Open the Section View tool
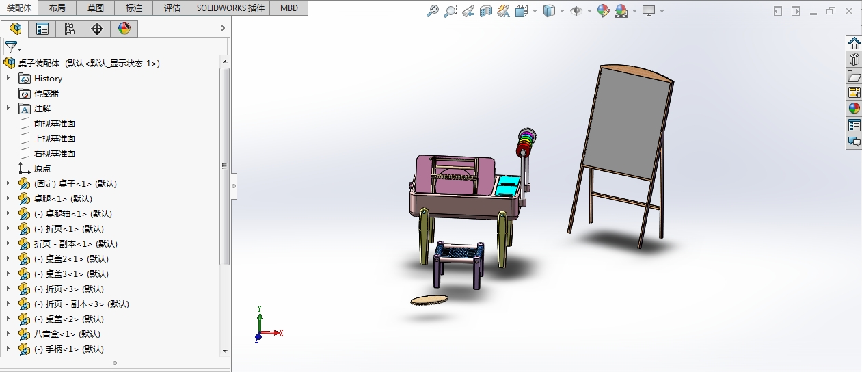Viewport: 862px width, 372px height. click(486, 11)
